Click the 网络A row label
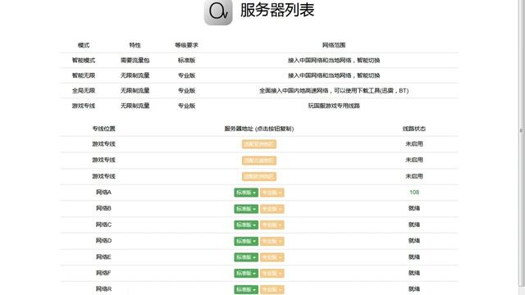 pyautogui.click(x=103, y=192)
